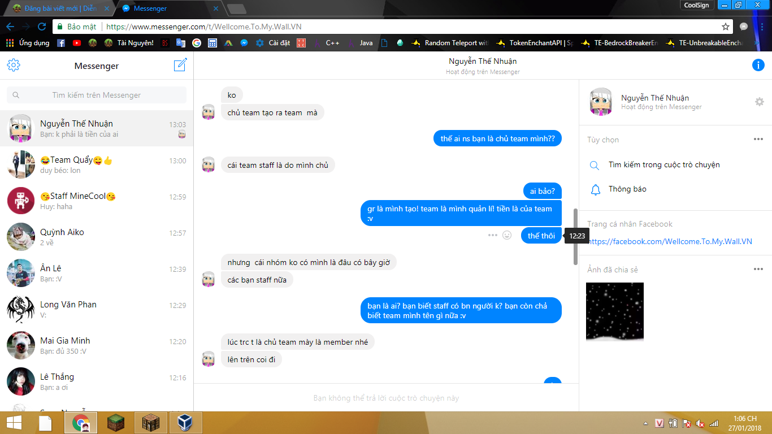
Task: Click the 'cái team staff là do mình chủ' message
Action: point(277,165)
